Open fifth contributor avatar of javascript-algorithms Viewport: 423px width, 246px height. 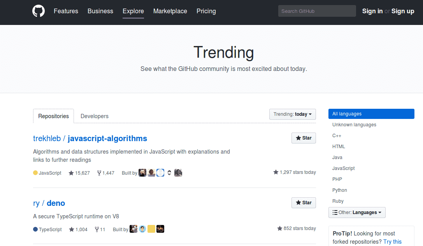178,173
